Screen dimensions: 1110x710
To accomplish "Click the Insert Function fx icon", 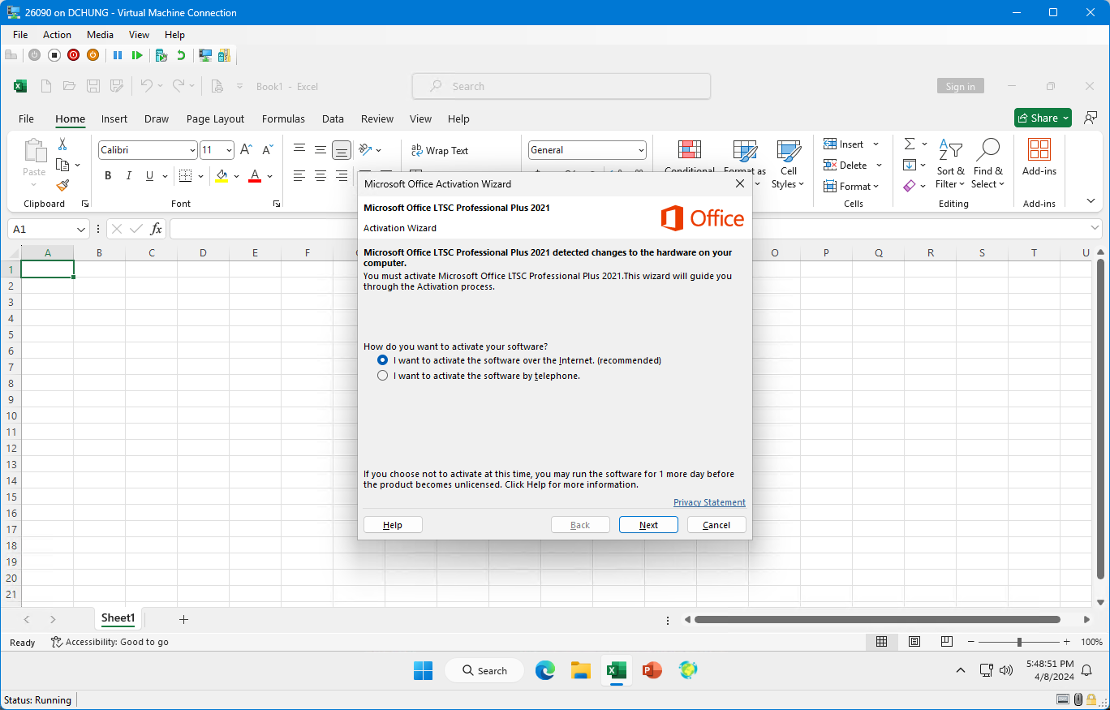I will (157, 229).
